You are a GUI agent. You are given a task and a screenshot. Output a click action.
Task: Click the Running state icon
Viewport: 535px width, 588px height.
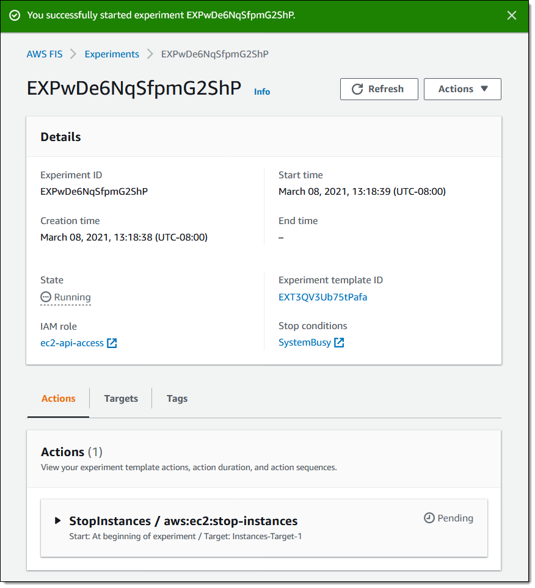pos(45,297)
